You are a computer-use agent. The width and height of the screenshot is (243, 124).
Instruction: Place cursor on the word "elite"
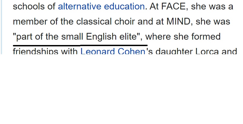tap(128, 37)
